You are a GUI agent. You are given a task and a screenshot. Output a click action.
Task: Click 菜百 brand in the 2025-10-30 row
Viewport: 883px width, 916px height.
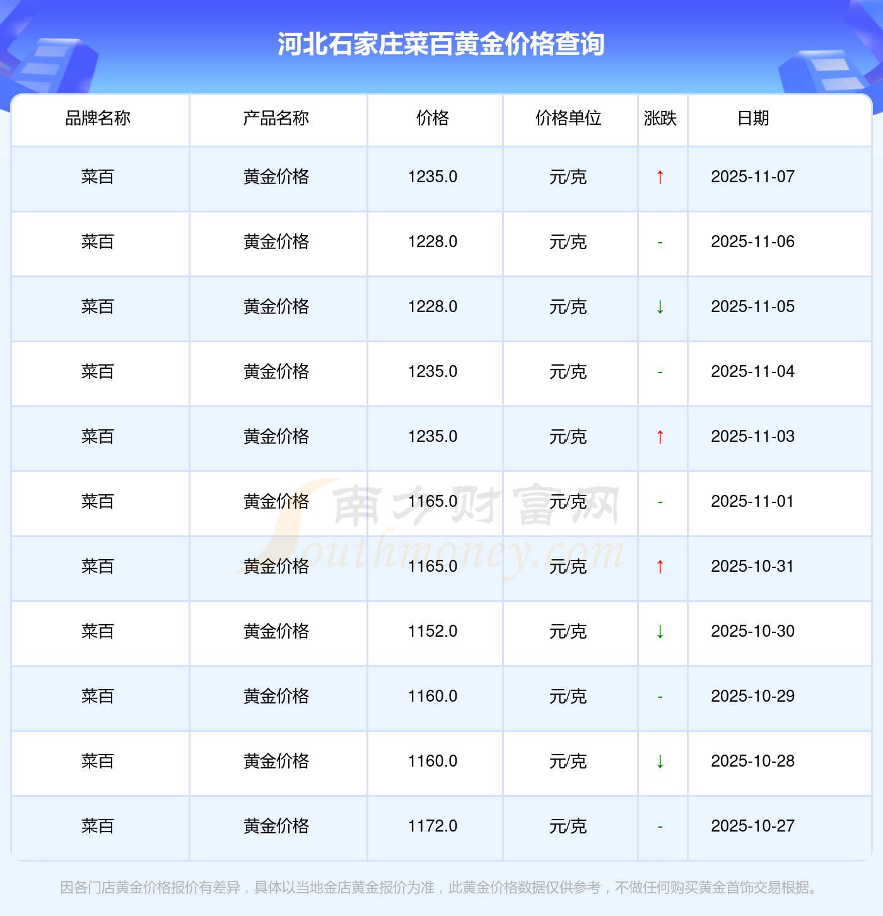coord(98,632)
